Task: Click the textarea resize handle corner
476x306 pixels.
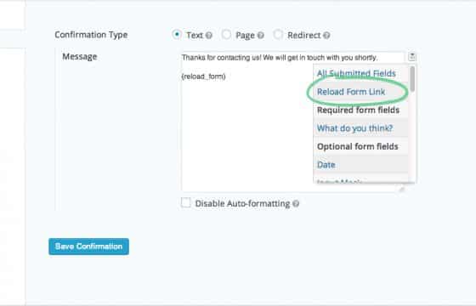Action: pyautogui.click(x=401, y=190)
